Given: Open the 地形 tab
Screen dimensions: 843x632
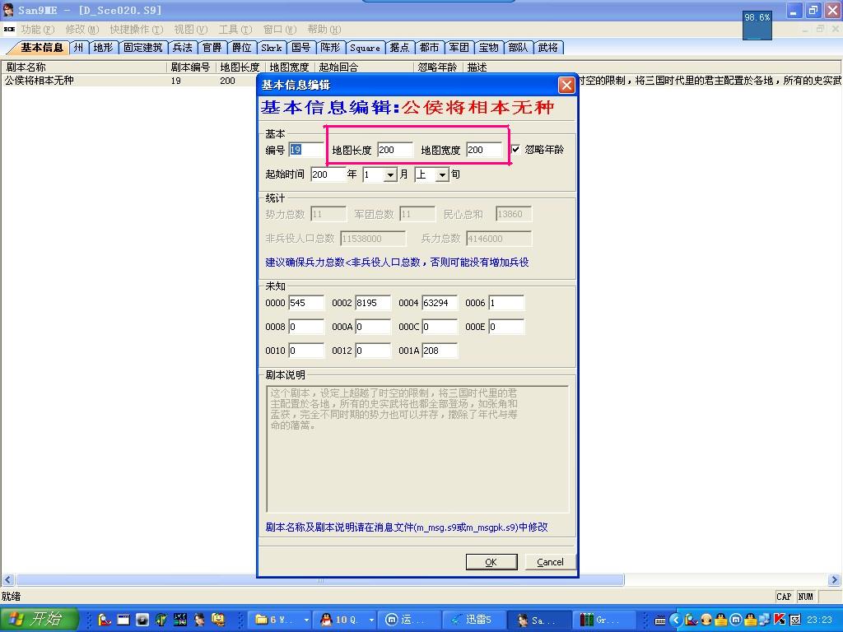Looking at the screenshot, I should click(x=103, y=48).
